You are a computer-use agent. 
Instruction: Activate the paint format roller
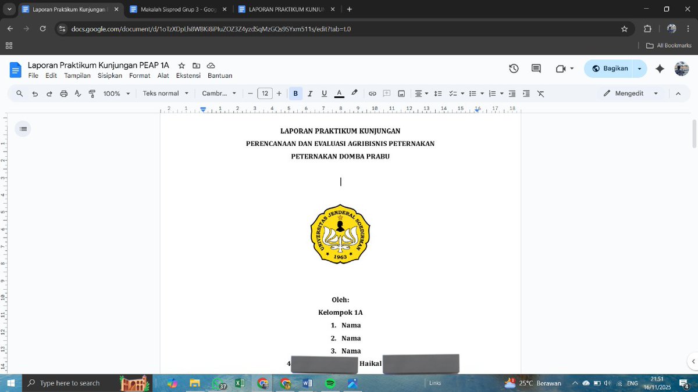(x=92, y=93)
